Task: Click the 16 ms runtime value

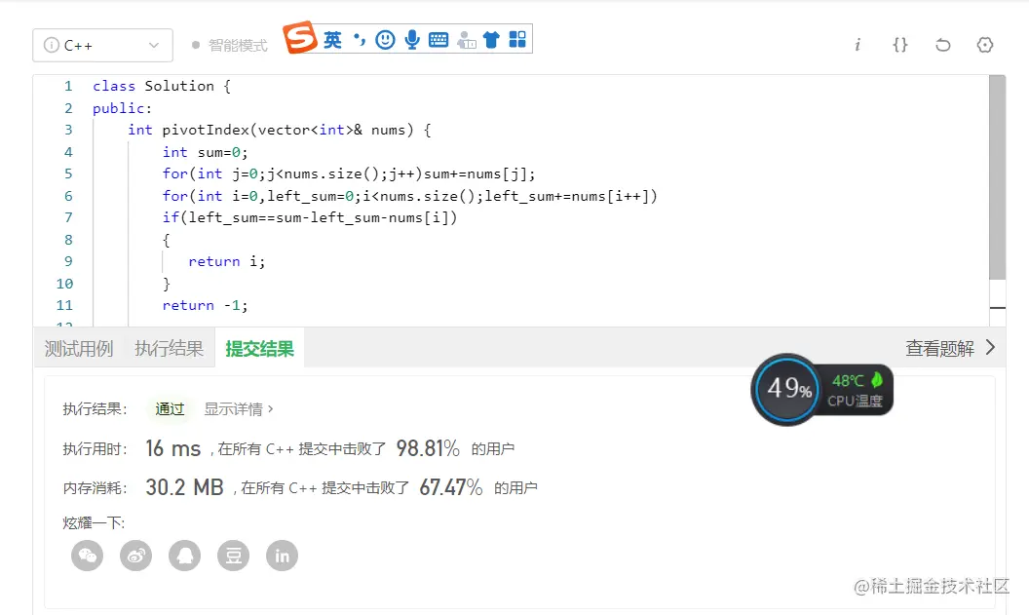Action: coord(172,448)
